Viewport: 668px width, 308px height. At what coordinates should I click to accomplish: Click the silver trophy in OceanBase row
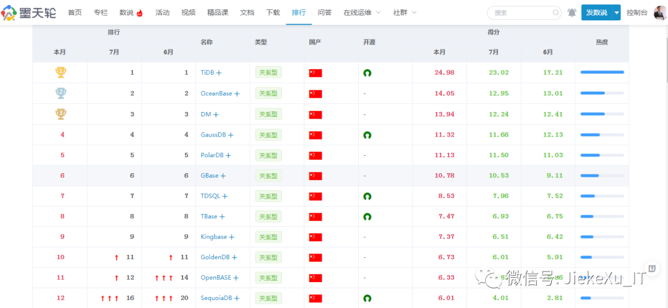61,93
